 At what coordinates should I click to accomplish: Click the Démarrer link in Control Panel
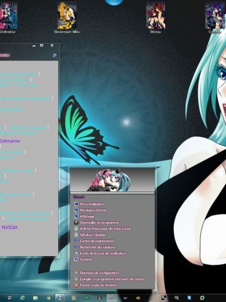[10, 141]
